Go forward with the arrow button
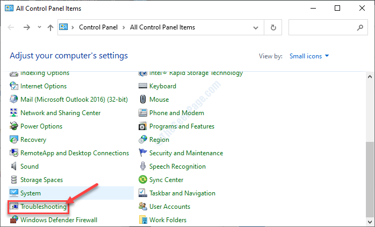The height and width of the screenshot is (227, 375). (x=27, y=27)
